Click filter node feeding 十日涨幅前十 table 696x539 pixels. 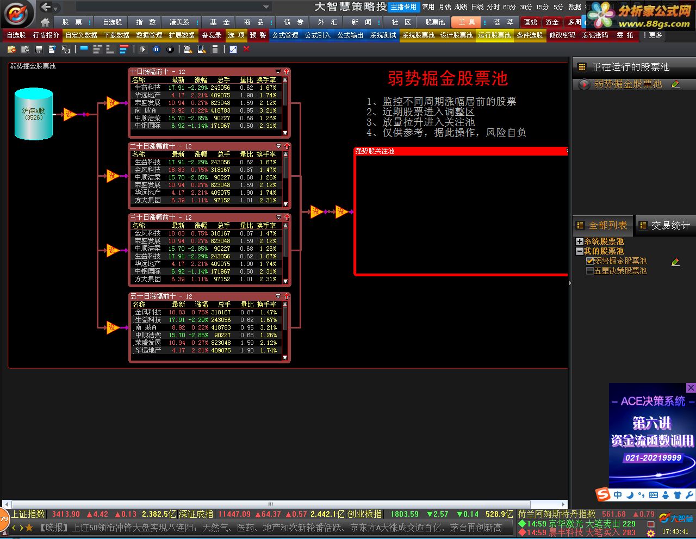pos(113,102)
